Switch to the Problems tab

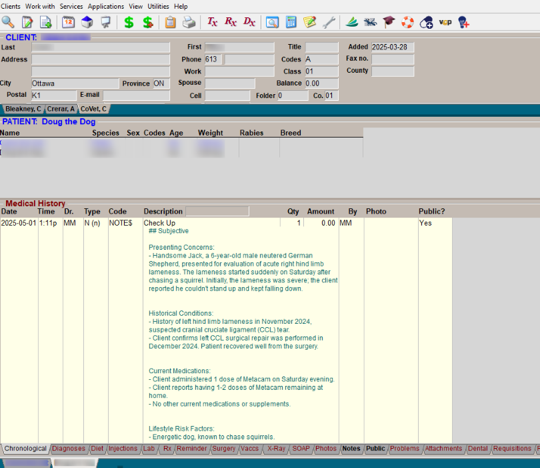click(x=405, y=449)
